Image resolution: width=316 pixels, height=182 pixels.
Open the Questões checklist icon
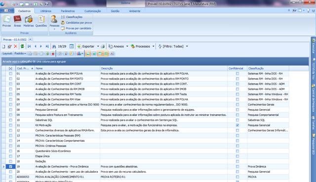coord(41,21)
